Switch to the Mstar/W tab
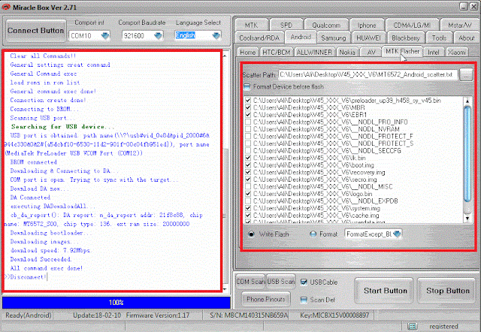The image size is (481, 332). [x=459, y=25]
